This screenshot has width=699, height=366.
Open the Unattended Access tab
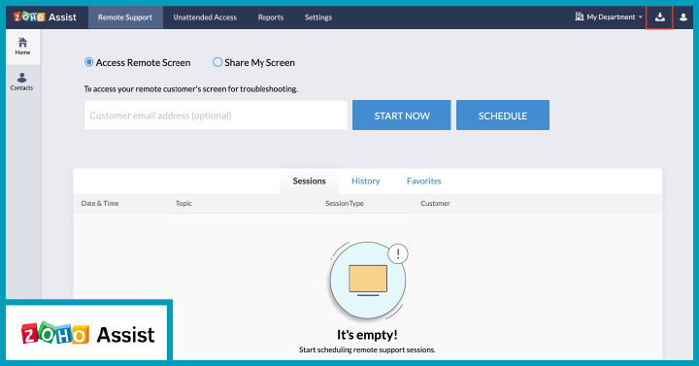[205, 17]
